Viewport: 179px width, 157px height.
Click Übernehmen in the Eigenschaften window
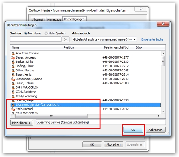(135, 144)
